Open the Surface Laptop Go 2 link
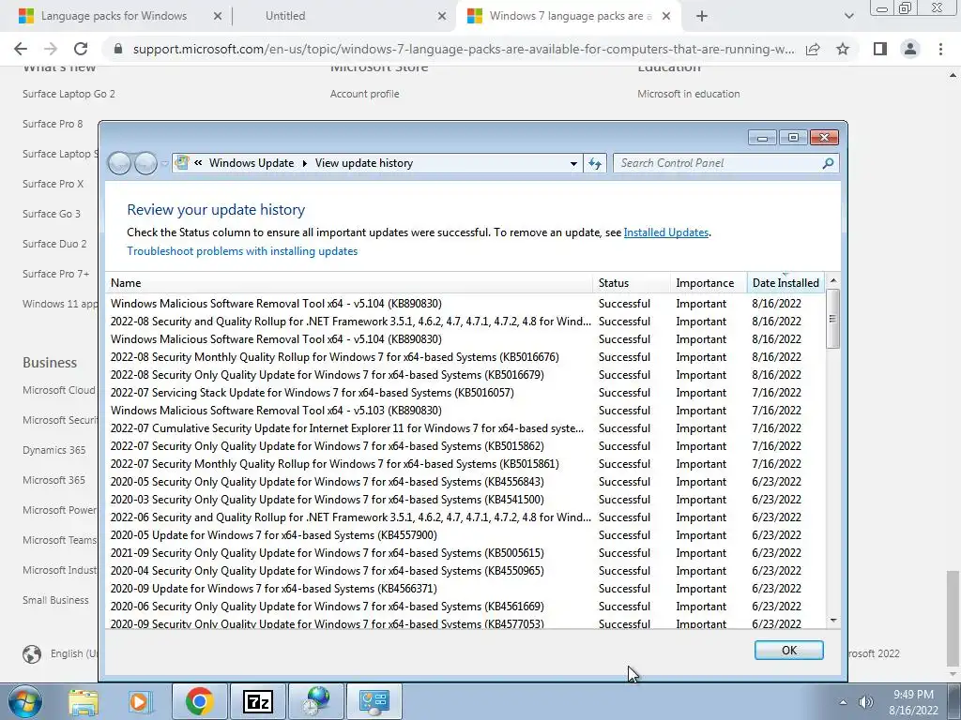Screen dimensions: 961x720 (x=69, y=94)
